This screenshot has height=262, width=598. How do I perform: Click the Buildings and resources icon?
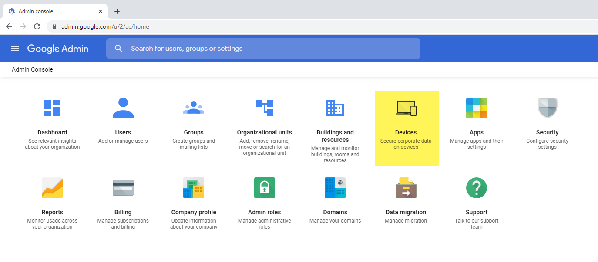coord(335,108)
